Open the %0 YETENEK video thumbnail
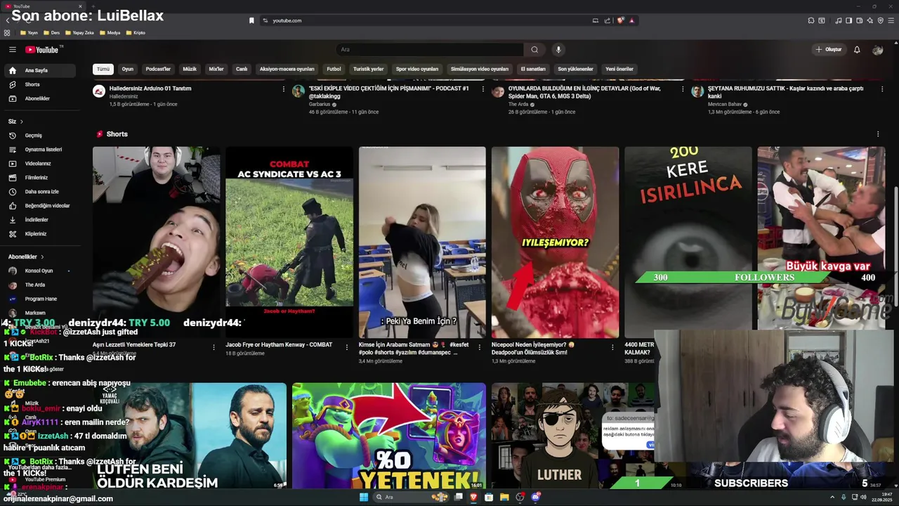899x506 pixels. [389, 436]
